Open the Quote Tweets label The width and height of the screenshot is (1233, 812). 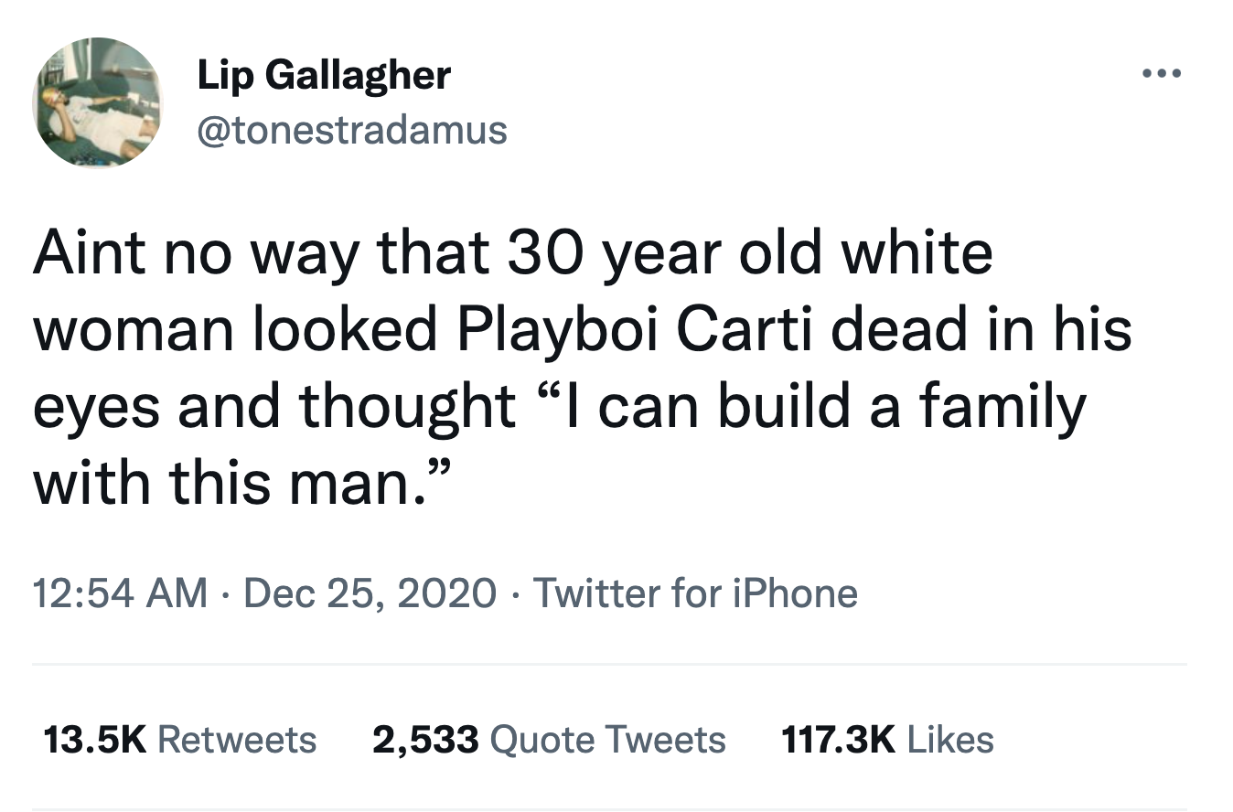[x=608, y=739]
